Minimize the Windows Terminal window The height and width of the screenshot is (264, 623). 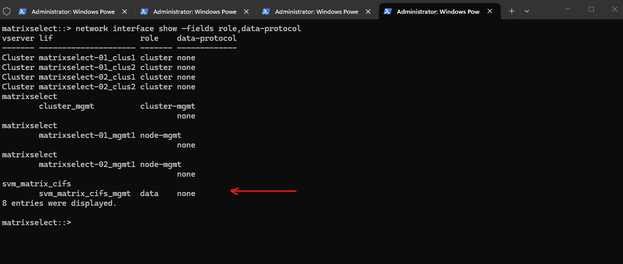pos(568,9)
